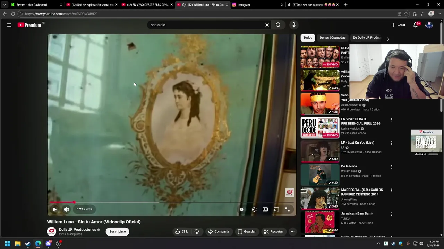The image size is (444, 249).
Task: Open the Sean Kingston video thumbnail
Action: pos(320,104)
